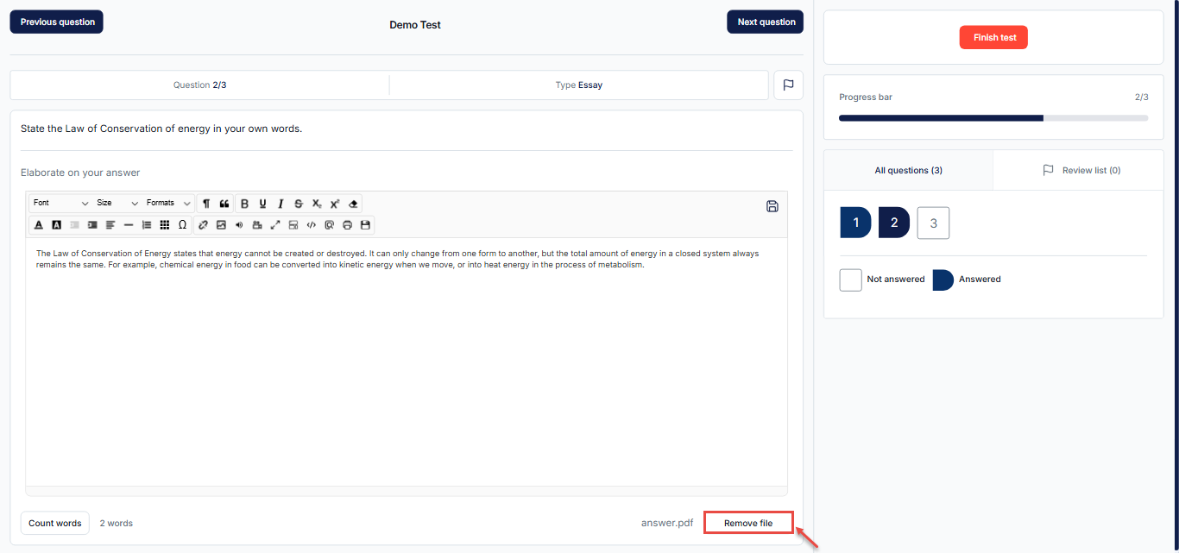1179x553 pixels.
Task: Jump to question 1
Action: coord(855,223)
